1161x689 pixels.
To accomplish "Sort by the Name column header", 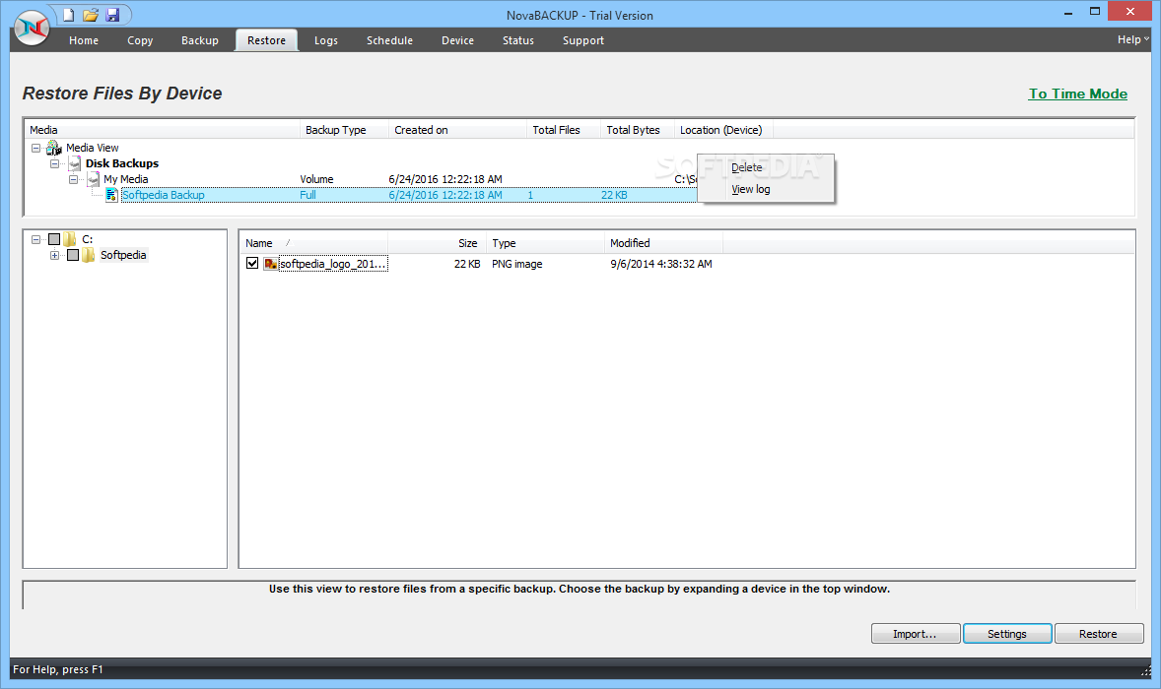I will point(314,243).
